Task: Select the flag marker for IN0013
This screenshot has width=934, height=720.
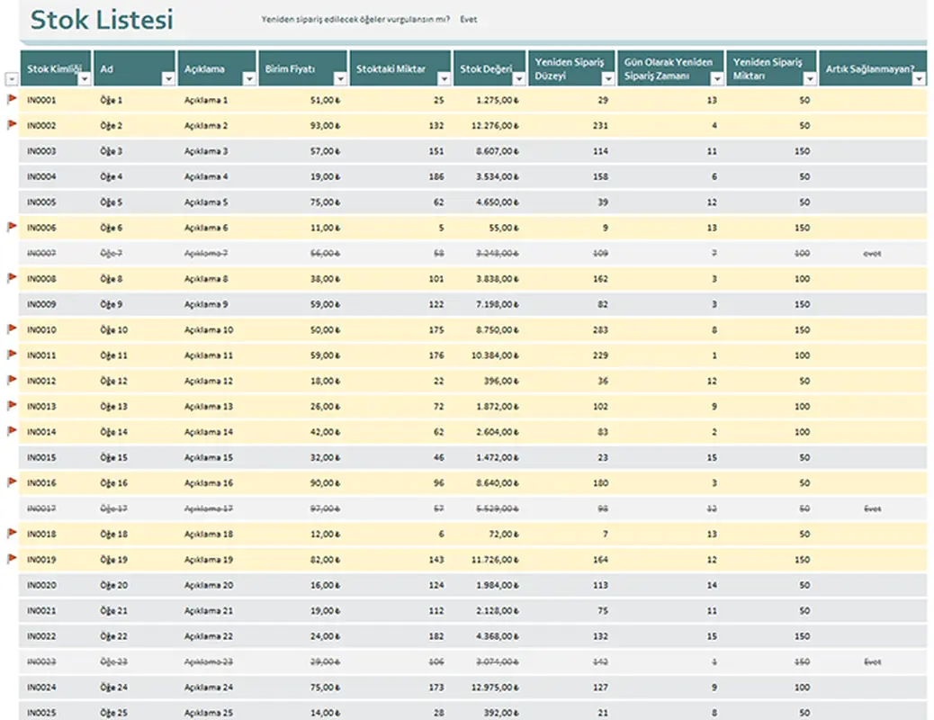Action: (x=13, y=406)
